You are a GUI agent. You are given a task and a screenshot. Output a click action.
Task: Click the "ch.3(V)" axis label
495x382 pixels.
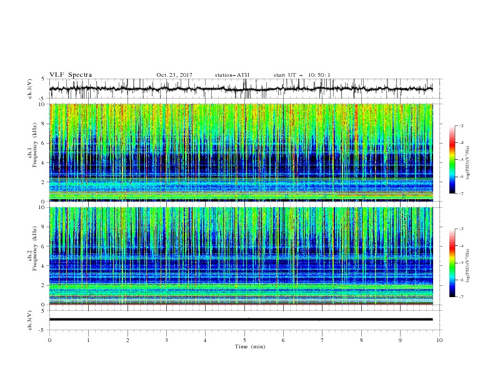coord(30,320)
